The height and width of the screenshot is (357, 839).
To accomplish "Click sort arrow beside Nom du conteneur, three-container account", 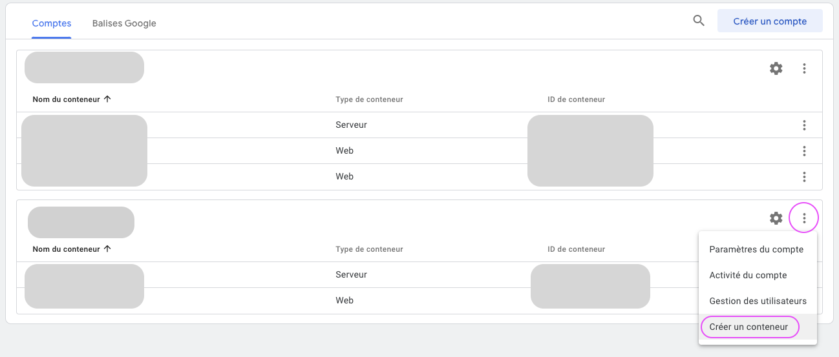I will (107, 99).
